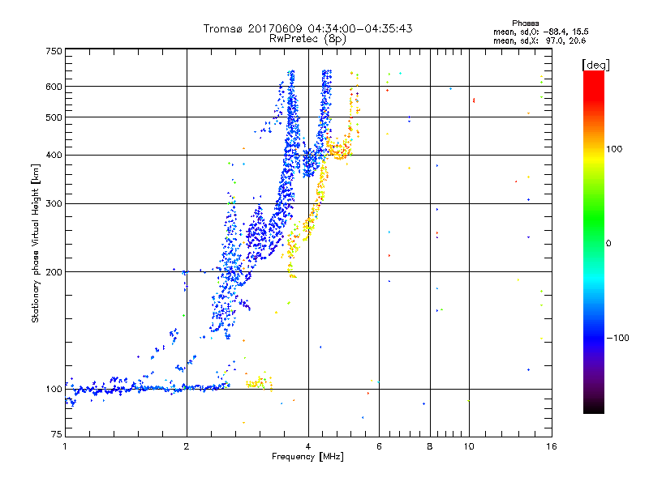Screen dimensions: 649x486
Task: Click the 16 tick label on frequency axis
Action: point(552,446)
